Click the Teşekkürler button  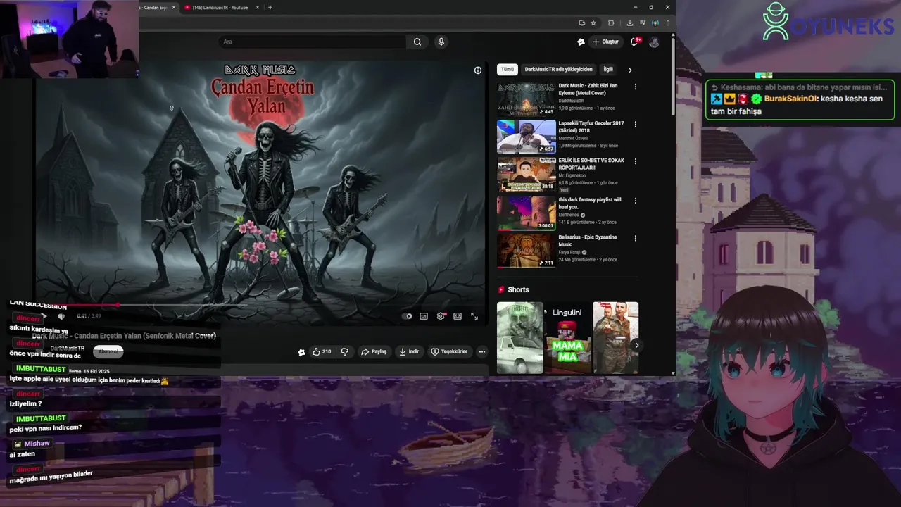point(449,351)
